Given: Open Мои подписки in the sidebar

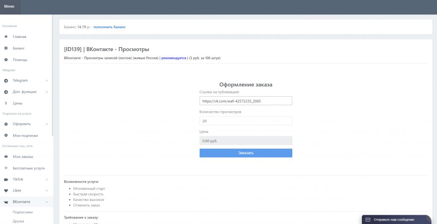Looking at the screenshot, I should [x=26, y=135].
